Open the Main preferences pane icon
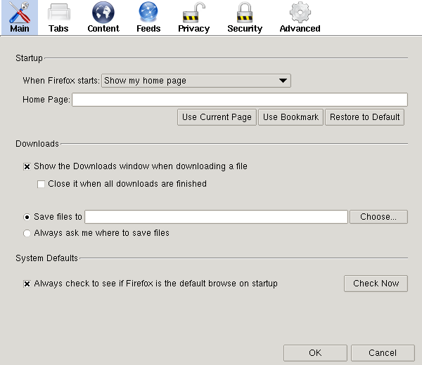This screenshot has height=365, width=422. [x=20, y=17]
